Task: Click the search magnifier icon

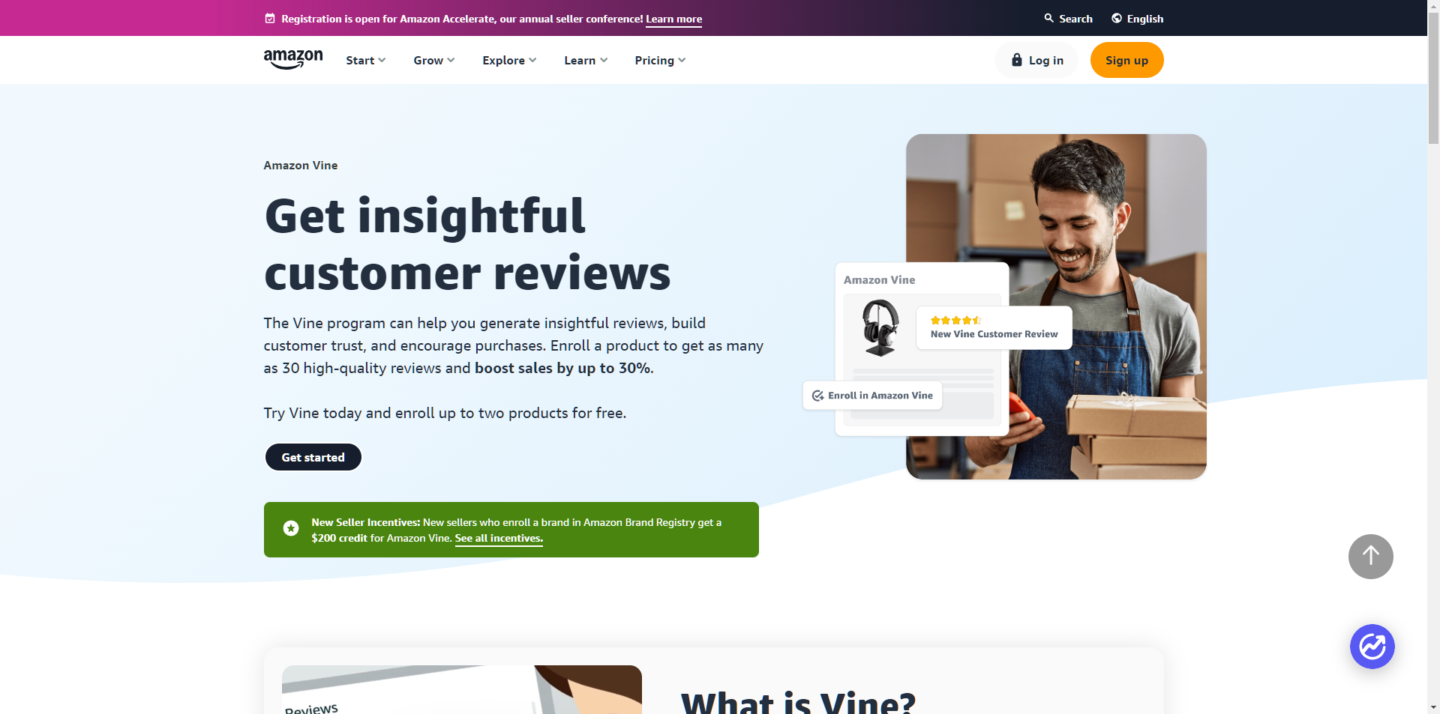Action: [x=1048, y=18]
